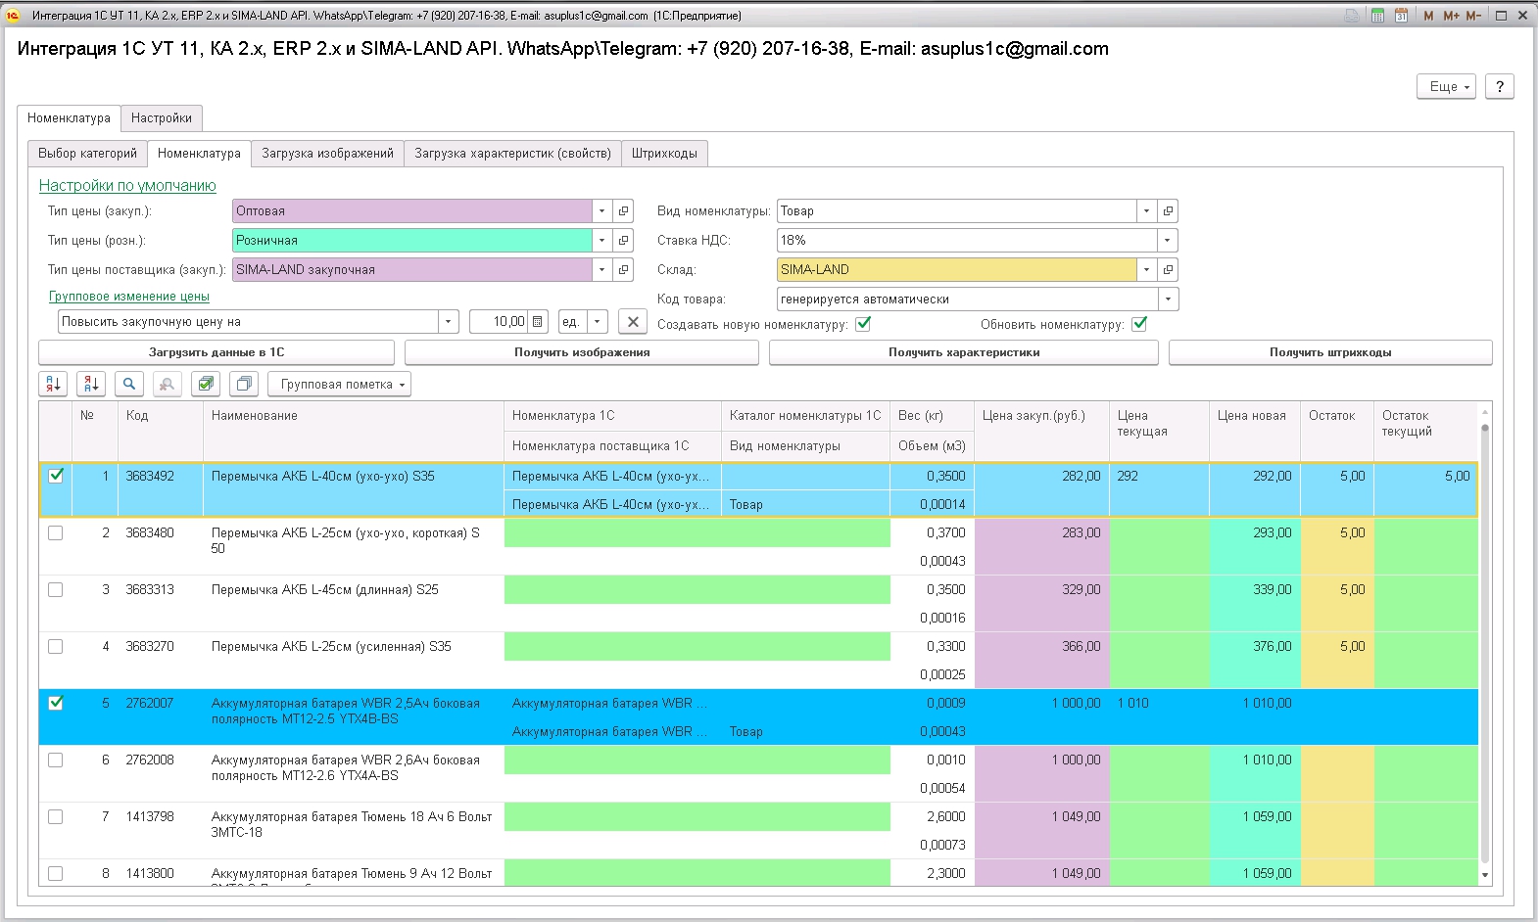Tick the checkbox for row 2762008
This screenshot has width=1538, height=922.
pos(56,761)
